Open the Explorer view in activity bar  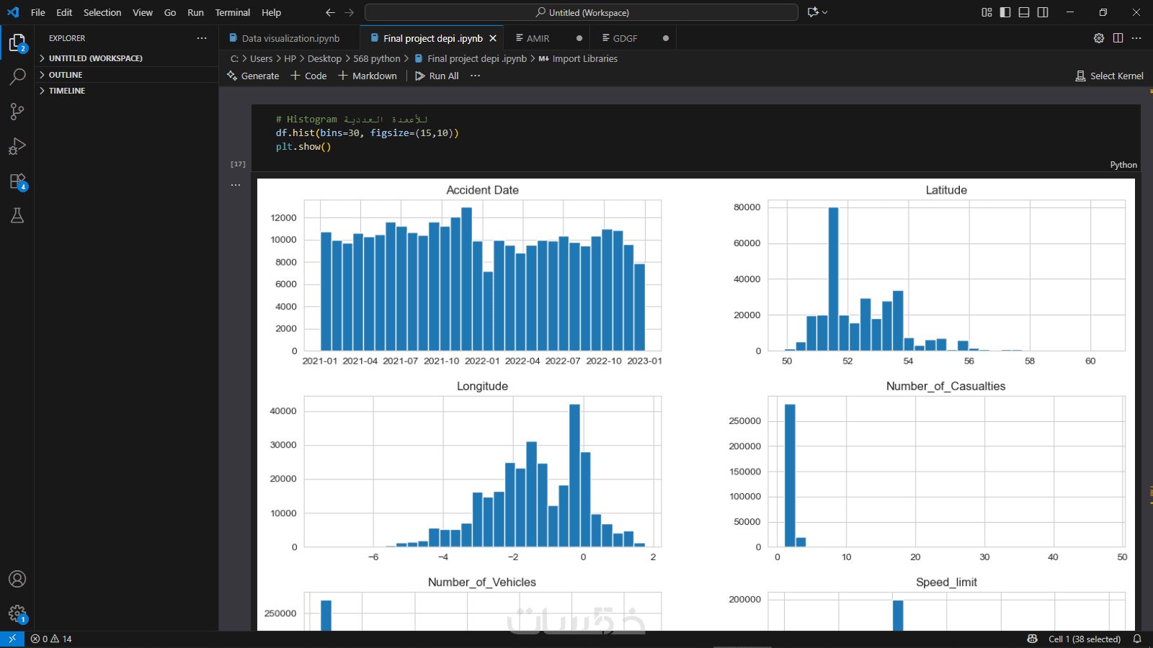pyautogui.click(x=17, y=43)
